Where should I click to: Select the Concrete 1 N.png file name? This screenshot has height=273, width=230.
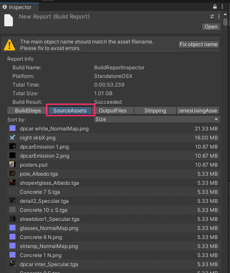coord(40,255)
